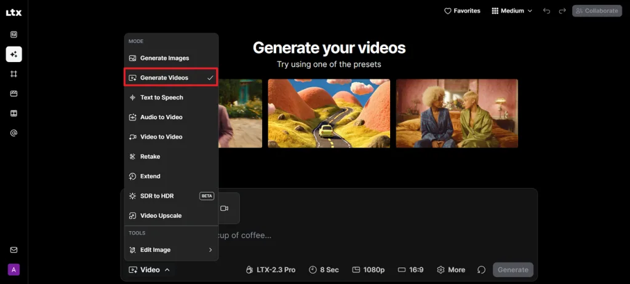This screenshot has height=284, width=630.
Task: Open the purple A account avatar
Action: (14, 269)
